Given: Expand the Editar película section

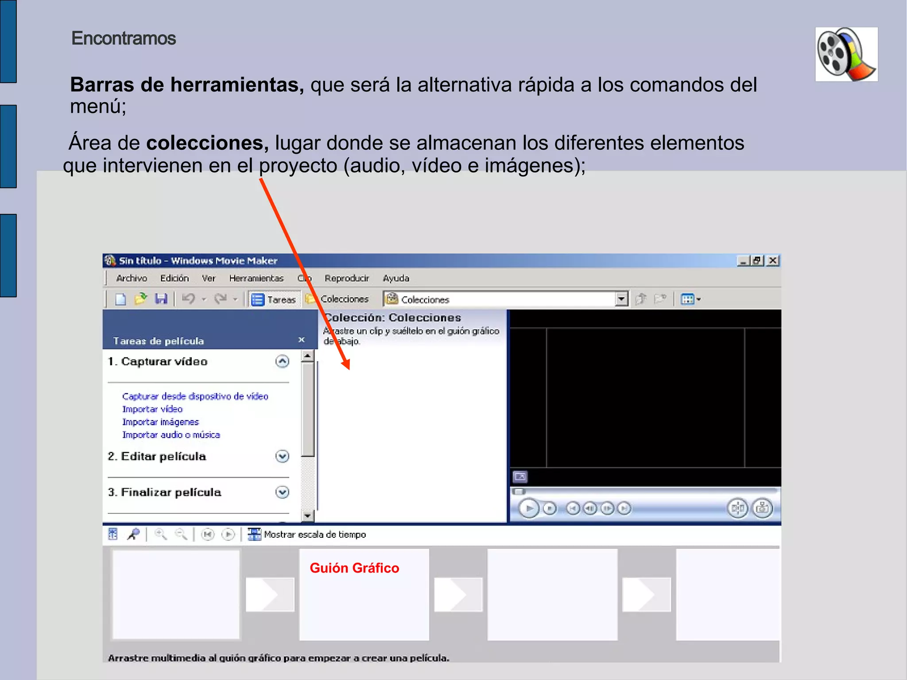Looking at the screenshot, I should (x=282, y=456).
